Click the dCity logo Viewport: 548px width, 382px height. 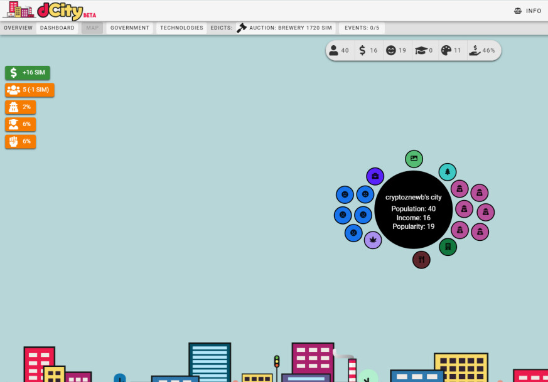(50, 10)
